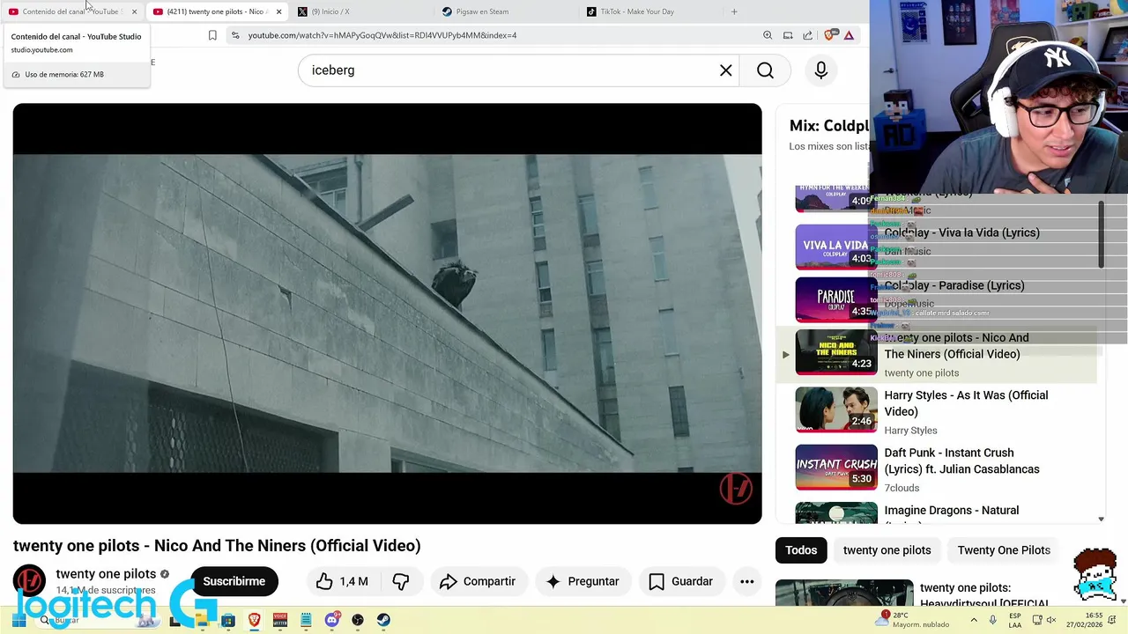The height and width of the screenshot is (634, 1128).
Task: Open the Brave Shields lion icon
Action: pyautogui.click(x=829, y=35)
